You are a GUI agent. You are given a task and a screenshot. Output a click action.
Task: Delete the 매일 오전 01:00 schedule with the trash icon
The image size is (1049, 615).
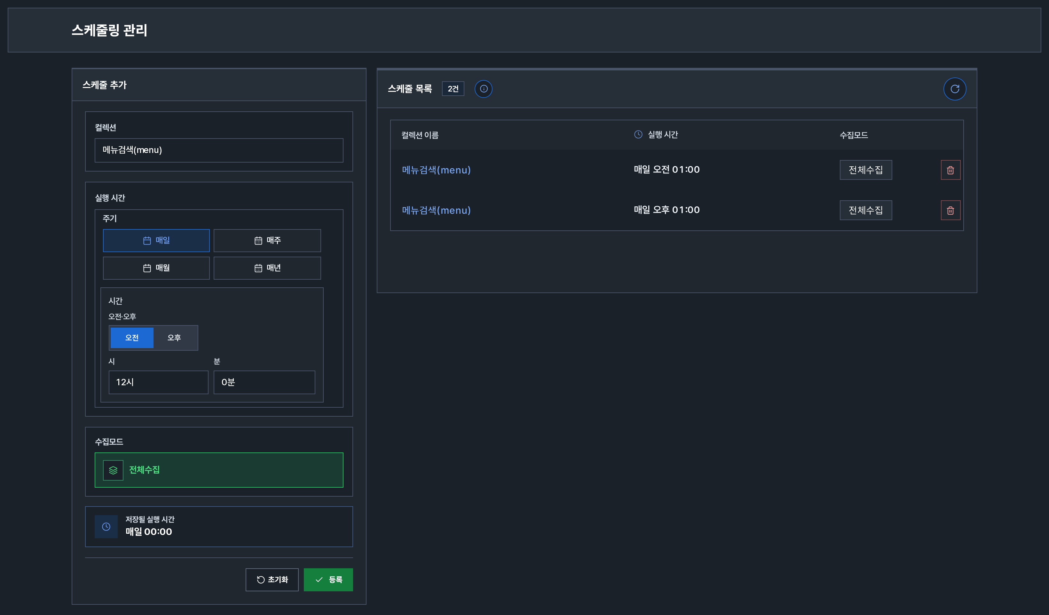pyautogui.click(x=950, y=170)
